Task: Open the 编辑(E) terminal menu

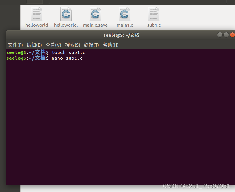Action: point(34,45)
